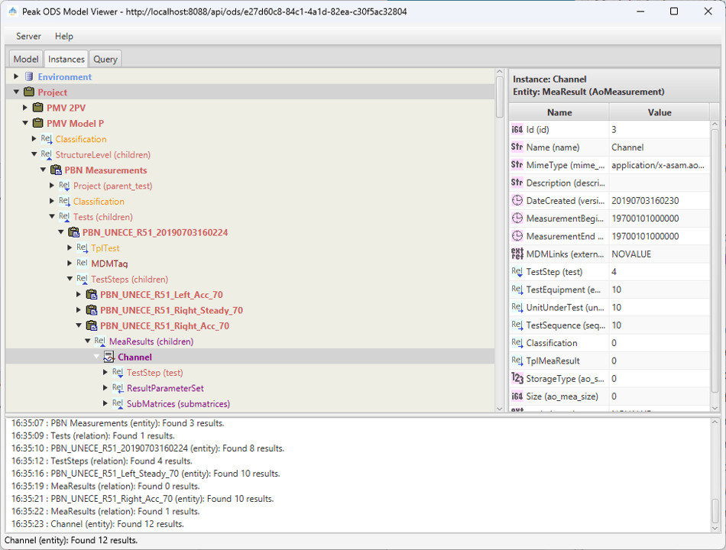Image resolution: width=726 pixels, height=550 pixels.
Task: Switch to the Query tab
Action: pos(105,59)
